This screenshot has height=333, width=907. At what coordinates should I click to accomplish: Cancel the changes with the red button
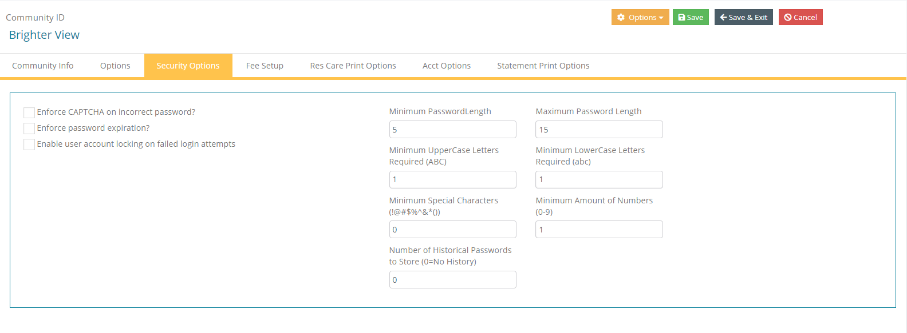pyautogui.click(x=800, y=17)
